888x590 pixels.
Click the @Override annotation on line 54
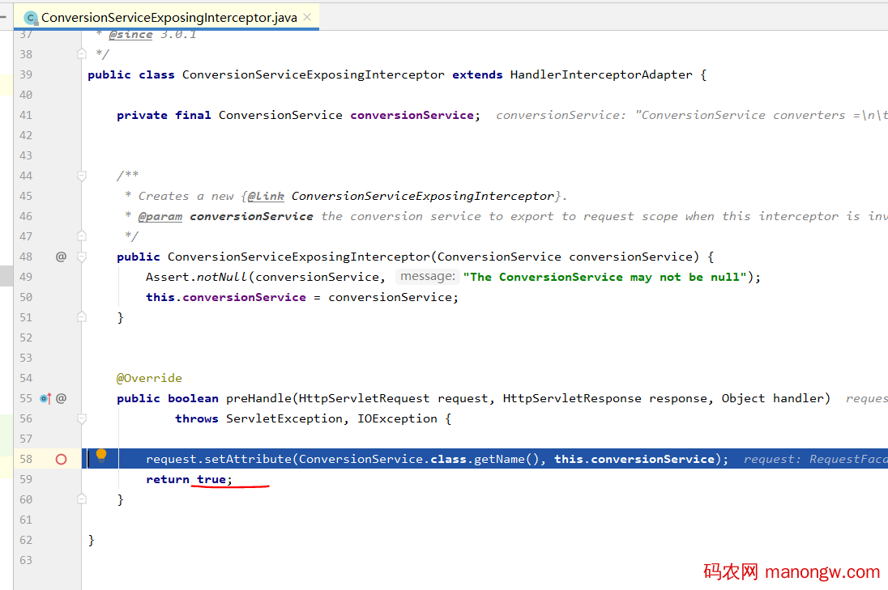click(x=149, y=378)
